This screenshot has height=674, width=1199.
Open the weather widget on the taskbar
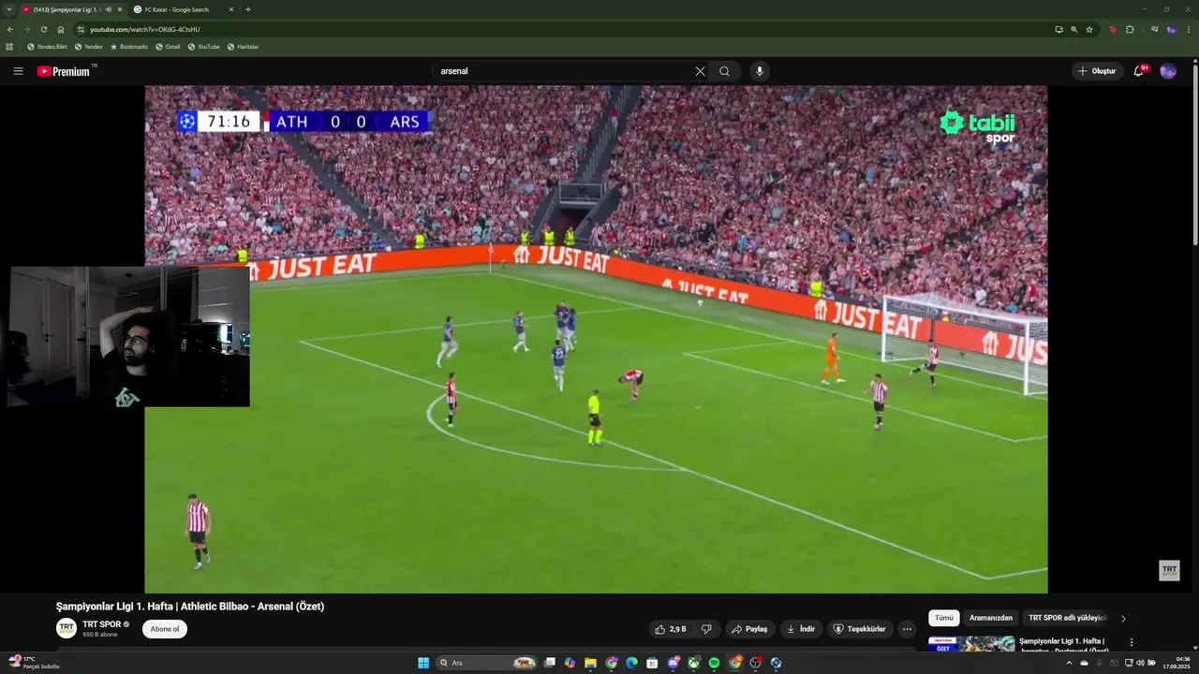click(33, 663)
